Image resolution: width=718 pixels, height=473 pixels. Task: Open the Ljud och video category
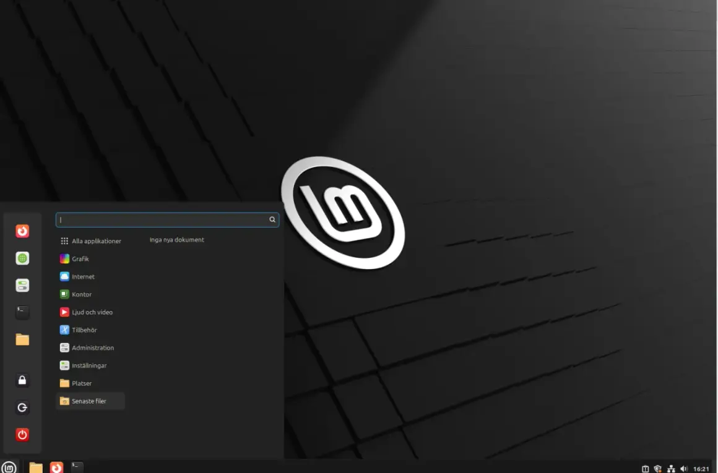(x=90, y=312)
